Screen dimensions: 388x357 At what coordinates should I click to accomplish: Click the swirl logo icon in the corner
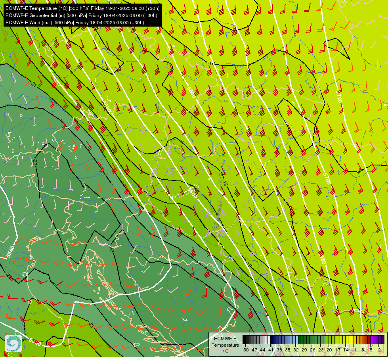[13, 344]
